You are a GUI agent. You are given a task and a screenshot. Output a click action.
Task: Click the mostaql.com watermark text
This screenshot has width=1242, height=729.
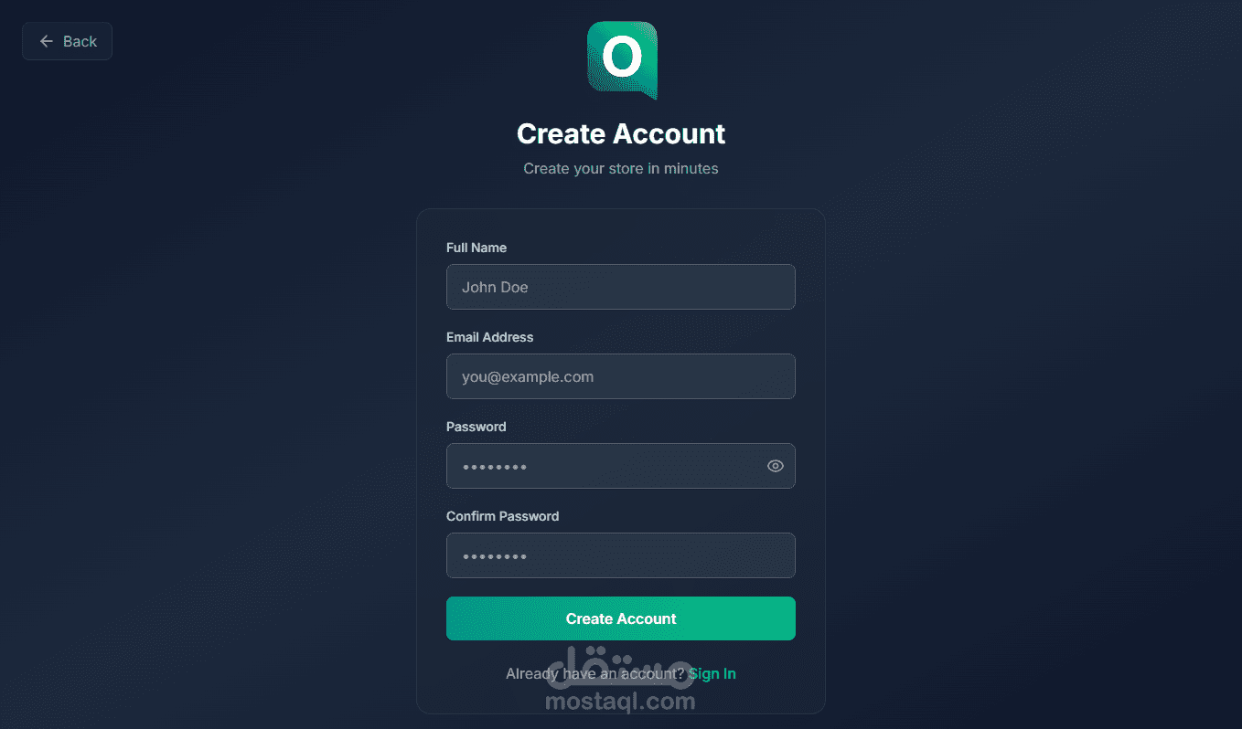620,702
